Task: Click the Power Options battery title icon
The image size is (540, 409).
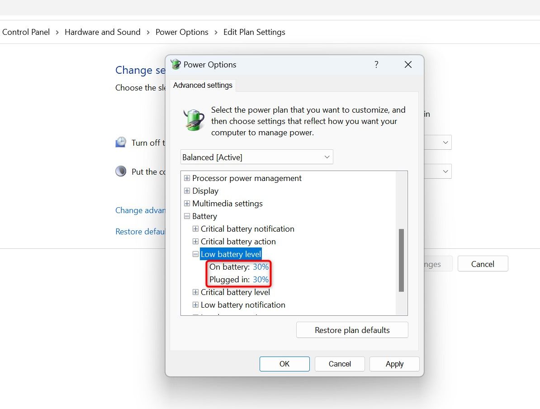Action: click(176, 65)
